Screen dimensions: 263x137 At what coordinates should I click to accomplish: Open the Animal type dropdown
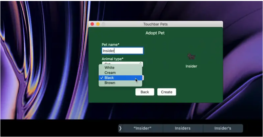coord(122,64)
